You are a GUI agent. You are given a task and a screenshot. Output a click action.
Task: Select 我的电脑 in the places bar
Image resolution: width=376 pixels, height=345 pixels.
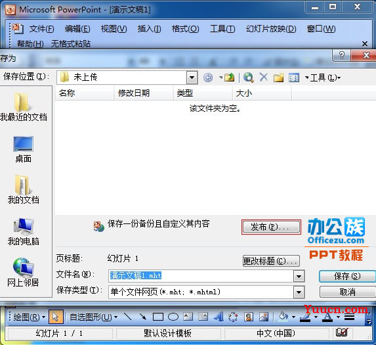[23, 232]
